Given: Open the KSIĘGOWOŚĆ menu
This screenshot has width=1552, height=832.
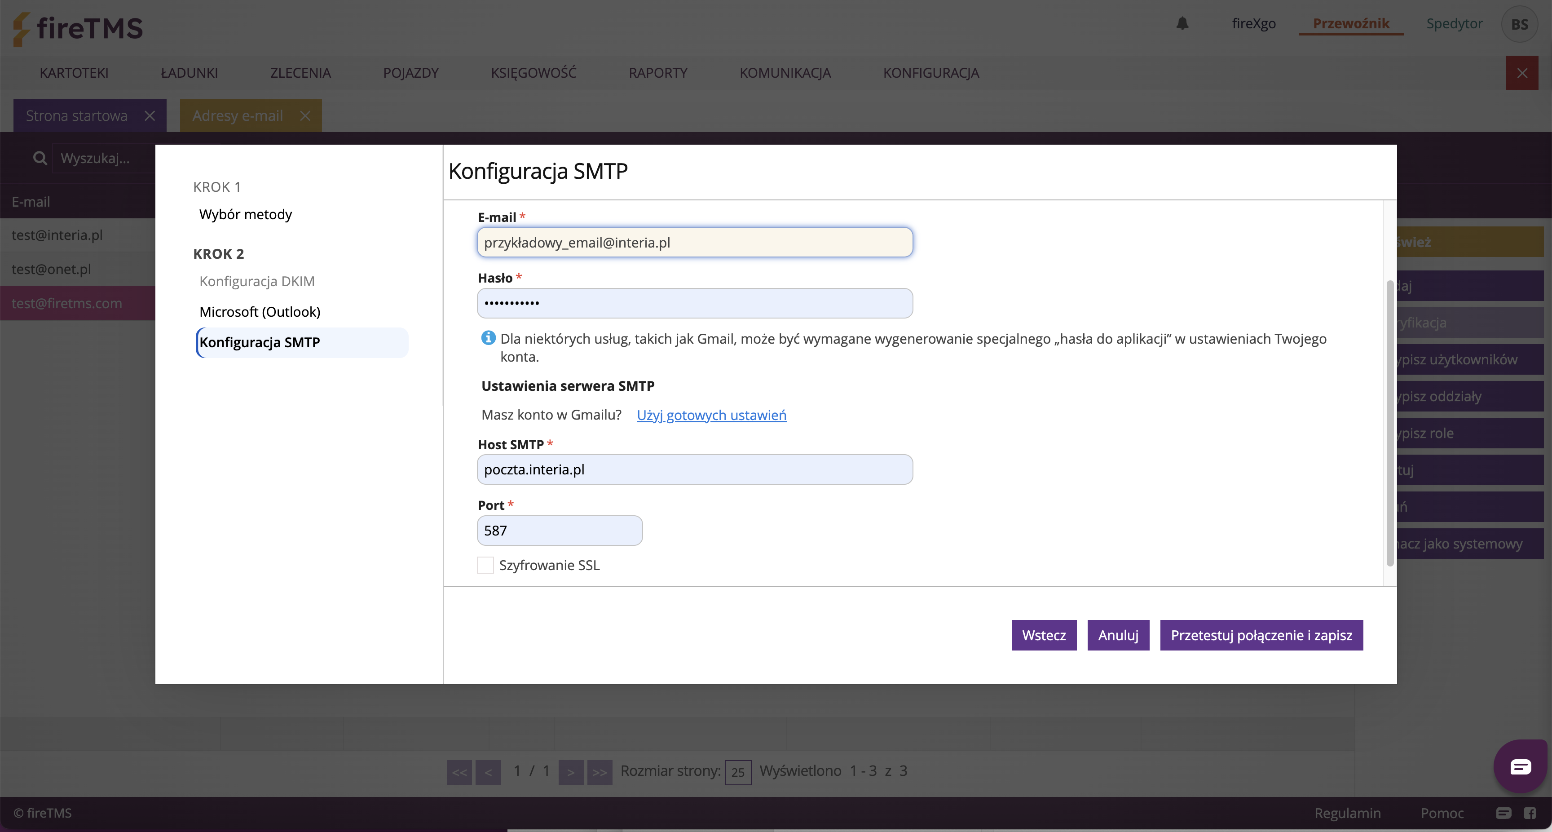Looking at the screenshot, I should pyautogui.click(x=533, y=73).
